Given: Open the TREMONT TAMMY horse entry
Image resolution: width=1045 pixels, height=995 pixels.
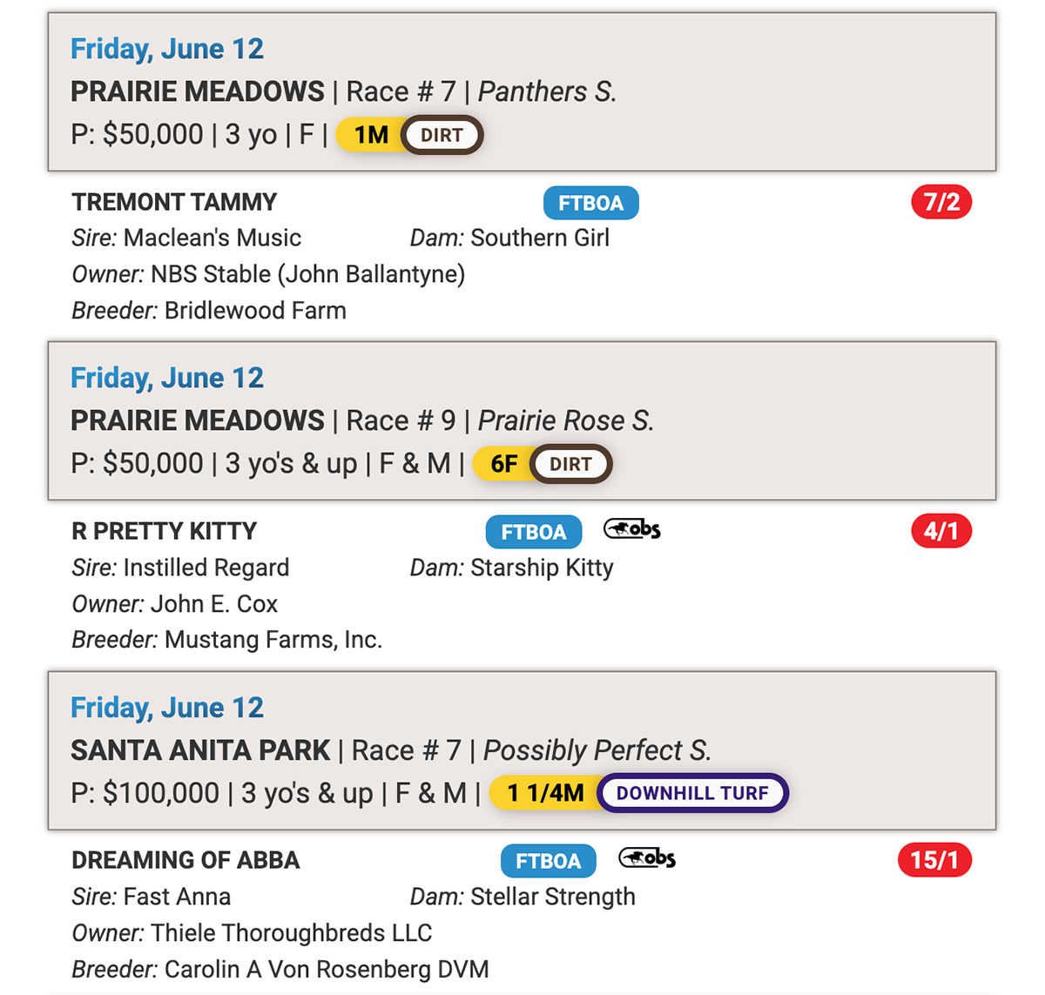Looking at the screenshot, I should (x=174, y=202).
